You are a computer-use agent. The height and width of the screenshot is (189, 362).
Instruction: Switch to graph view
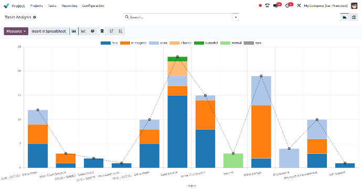tap(345, 17)
